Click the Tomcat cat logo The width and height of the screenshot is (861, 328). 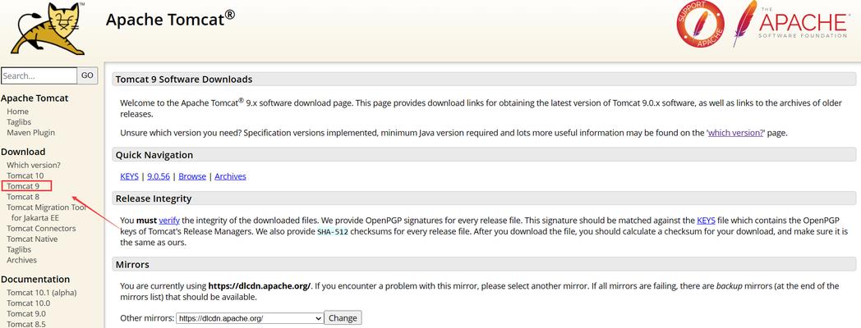[48, 27]
